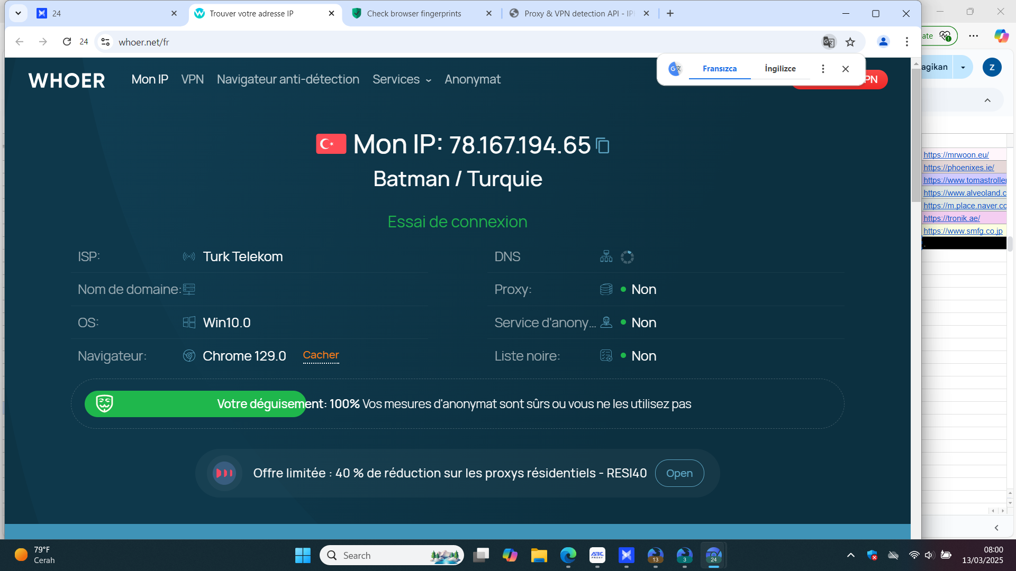
Task: Open clock and date in taskbar
Action: tap(982, 555)
